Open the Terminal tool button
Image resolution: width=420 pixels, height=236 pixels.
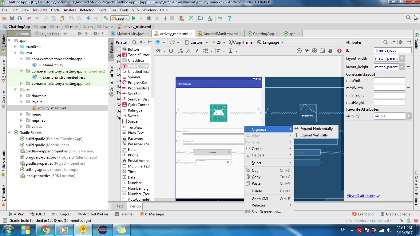coord(124,214)
